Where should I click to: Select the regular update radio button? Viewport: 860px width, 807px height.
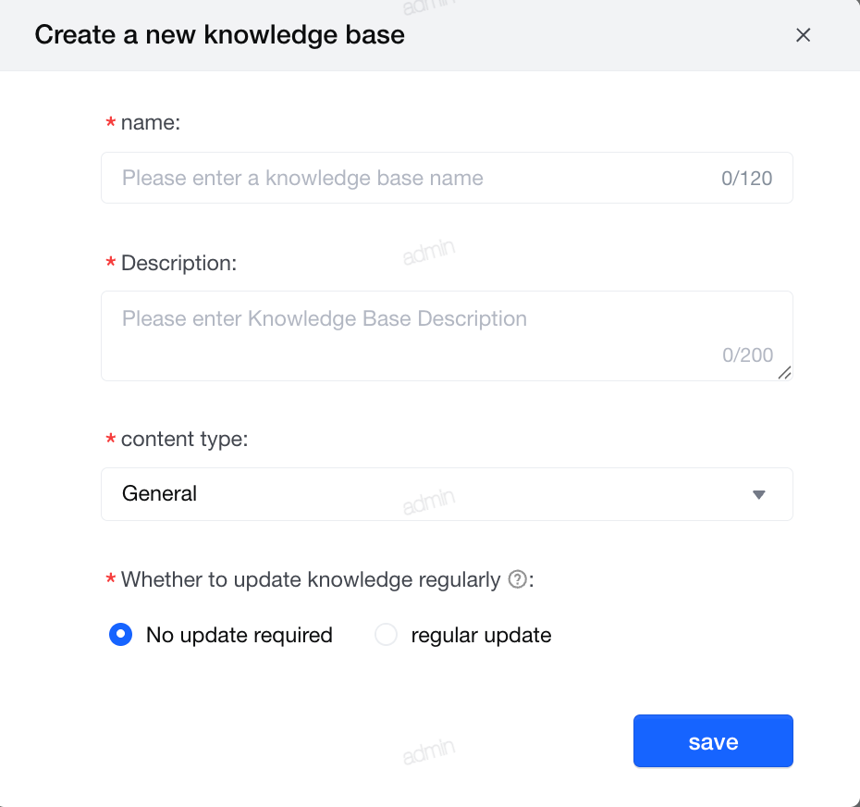(386, 635)
